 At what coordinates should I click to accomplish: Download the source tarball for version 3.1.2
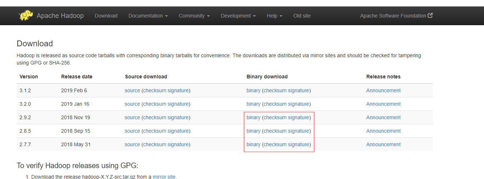pos(132,90)
